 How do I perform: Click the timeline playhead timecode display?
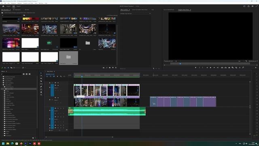50,74
